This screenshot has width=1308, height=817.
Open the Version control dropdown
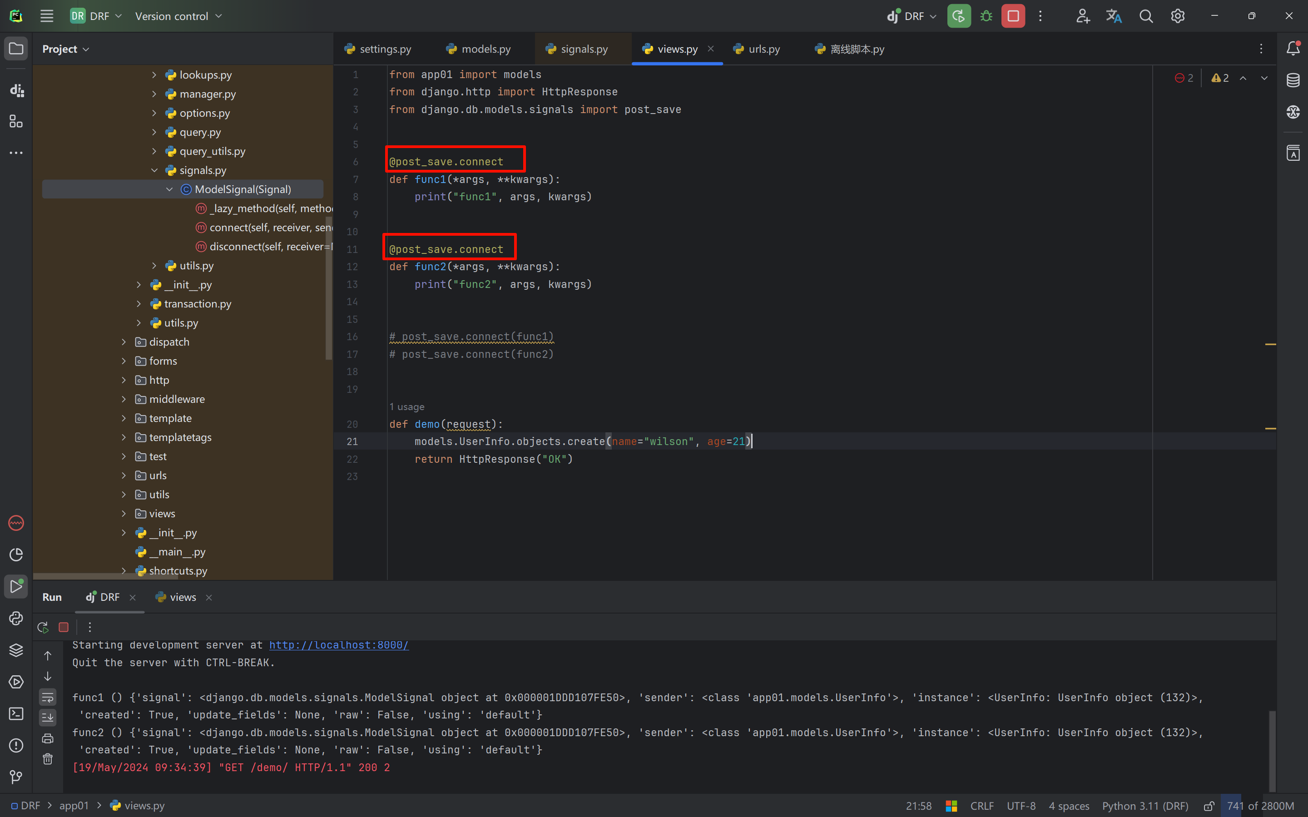pyautogui.click(x=178, y=16)
